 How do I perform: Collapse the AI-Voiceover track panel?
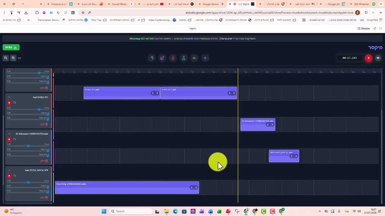point(9,134)
